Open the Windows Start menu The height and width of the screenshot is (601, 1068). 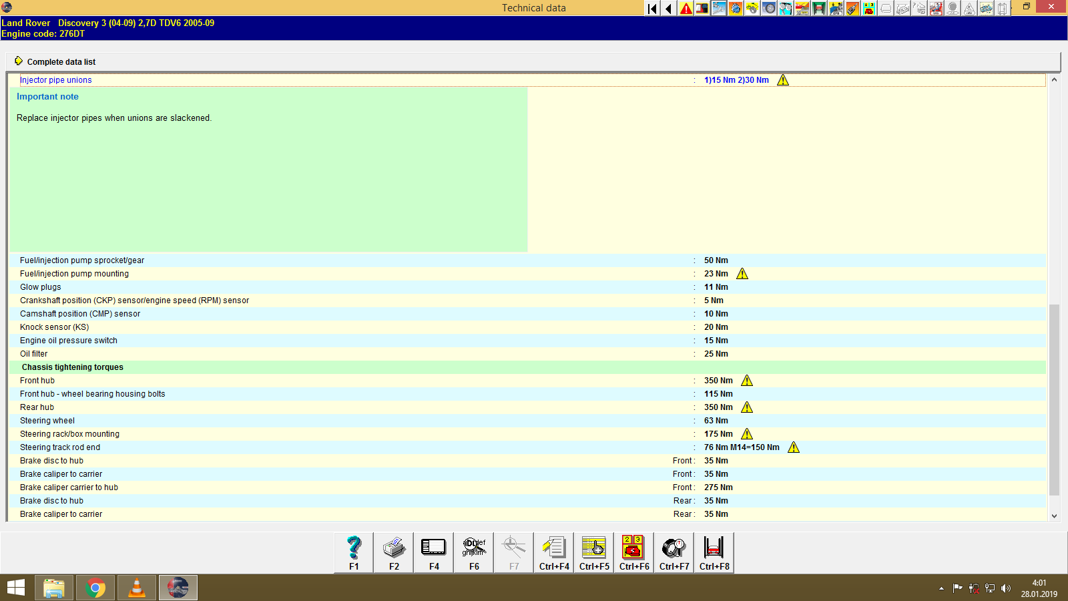(x=15, y=587)
